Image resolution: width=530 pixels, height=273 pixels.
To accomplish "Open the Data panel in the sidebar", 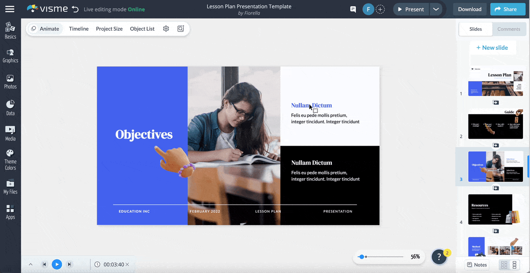I will (10, 107).
